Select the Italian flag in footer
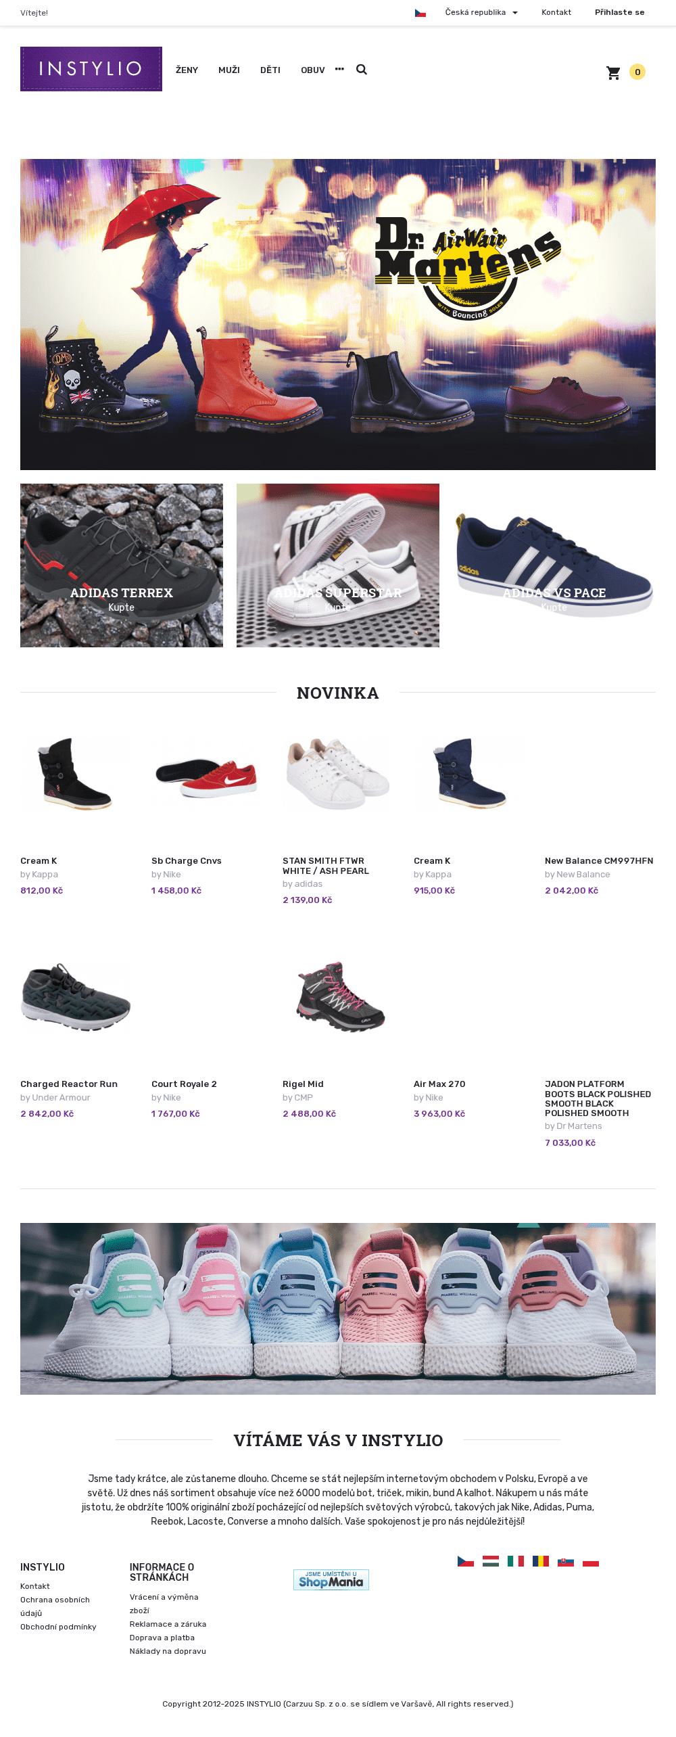Viewport: 676px width, 1737px height. coord(516,1561)
